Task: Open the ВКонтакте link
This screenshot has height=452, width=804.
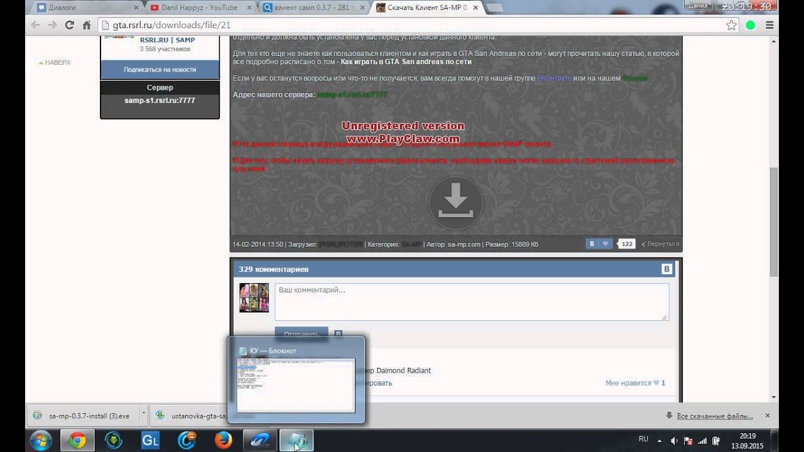Action: click(x=554, y=78)
